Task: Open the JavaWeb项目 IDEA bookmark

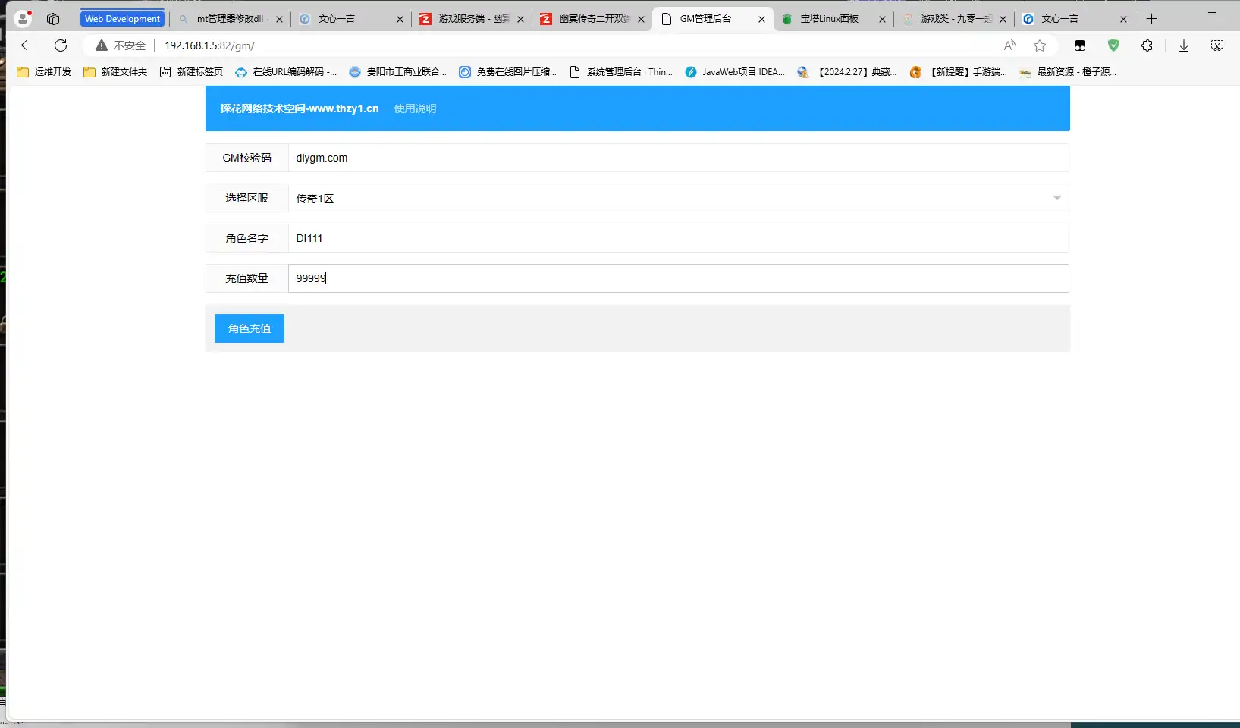Action: pos(735,72)
